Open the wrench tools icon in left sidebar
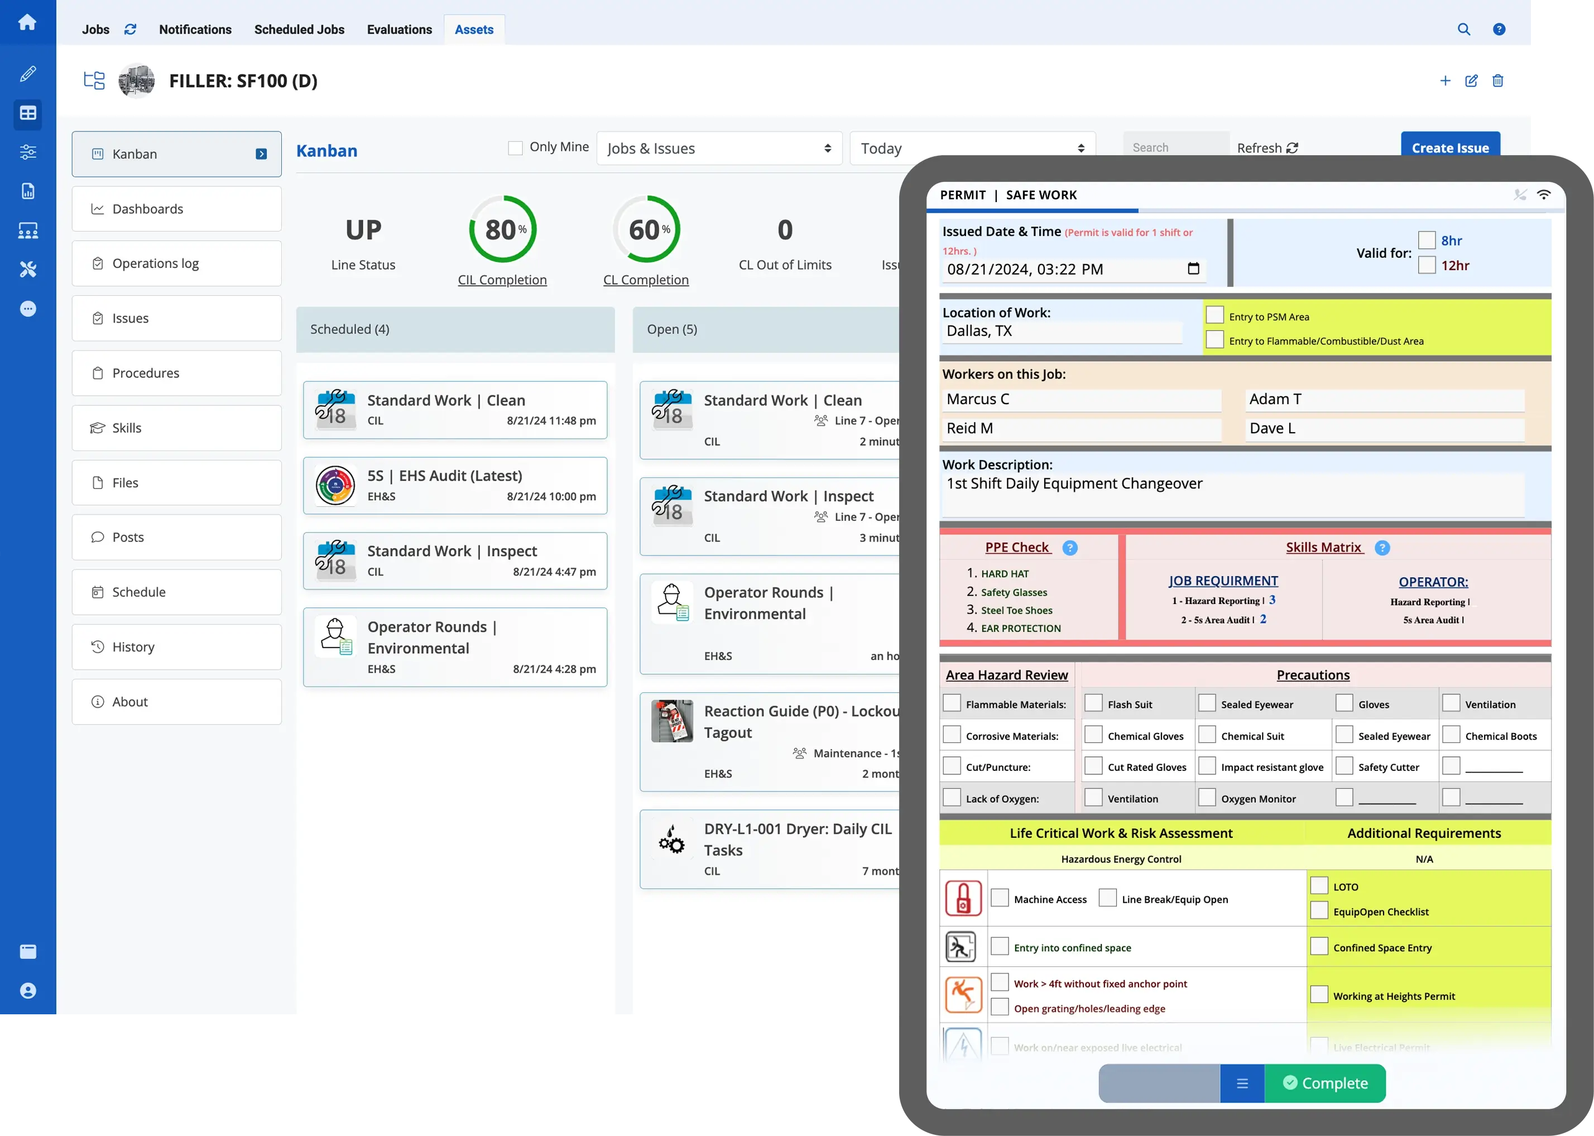The width and height of the screenshot is (1594, 1136). [28, 269]
